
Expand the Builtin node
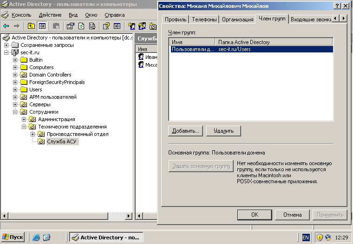click(x=15, y=60)
